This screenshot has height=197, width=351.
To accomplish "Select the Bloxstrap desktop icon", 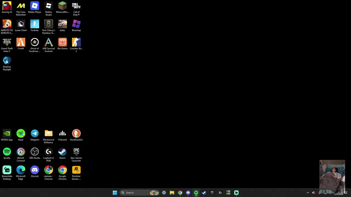I will coord(76,26).
